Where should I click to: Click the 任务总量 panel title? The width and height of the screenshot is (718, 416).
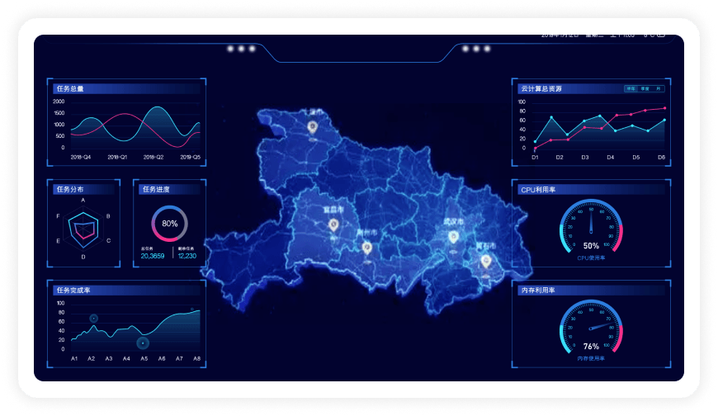(x=70, y=88)
